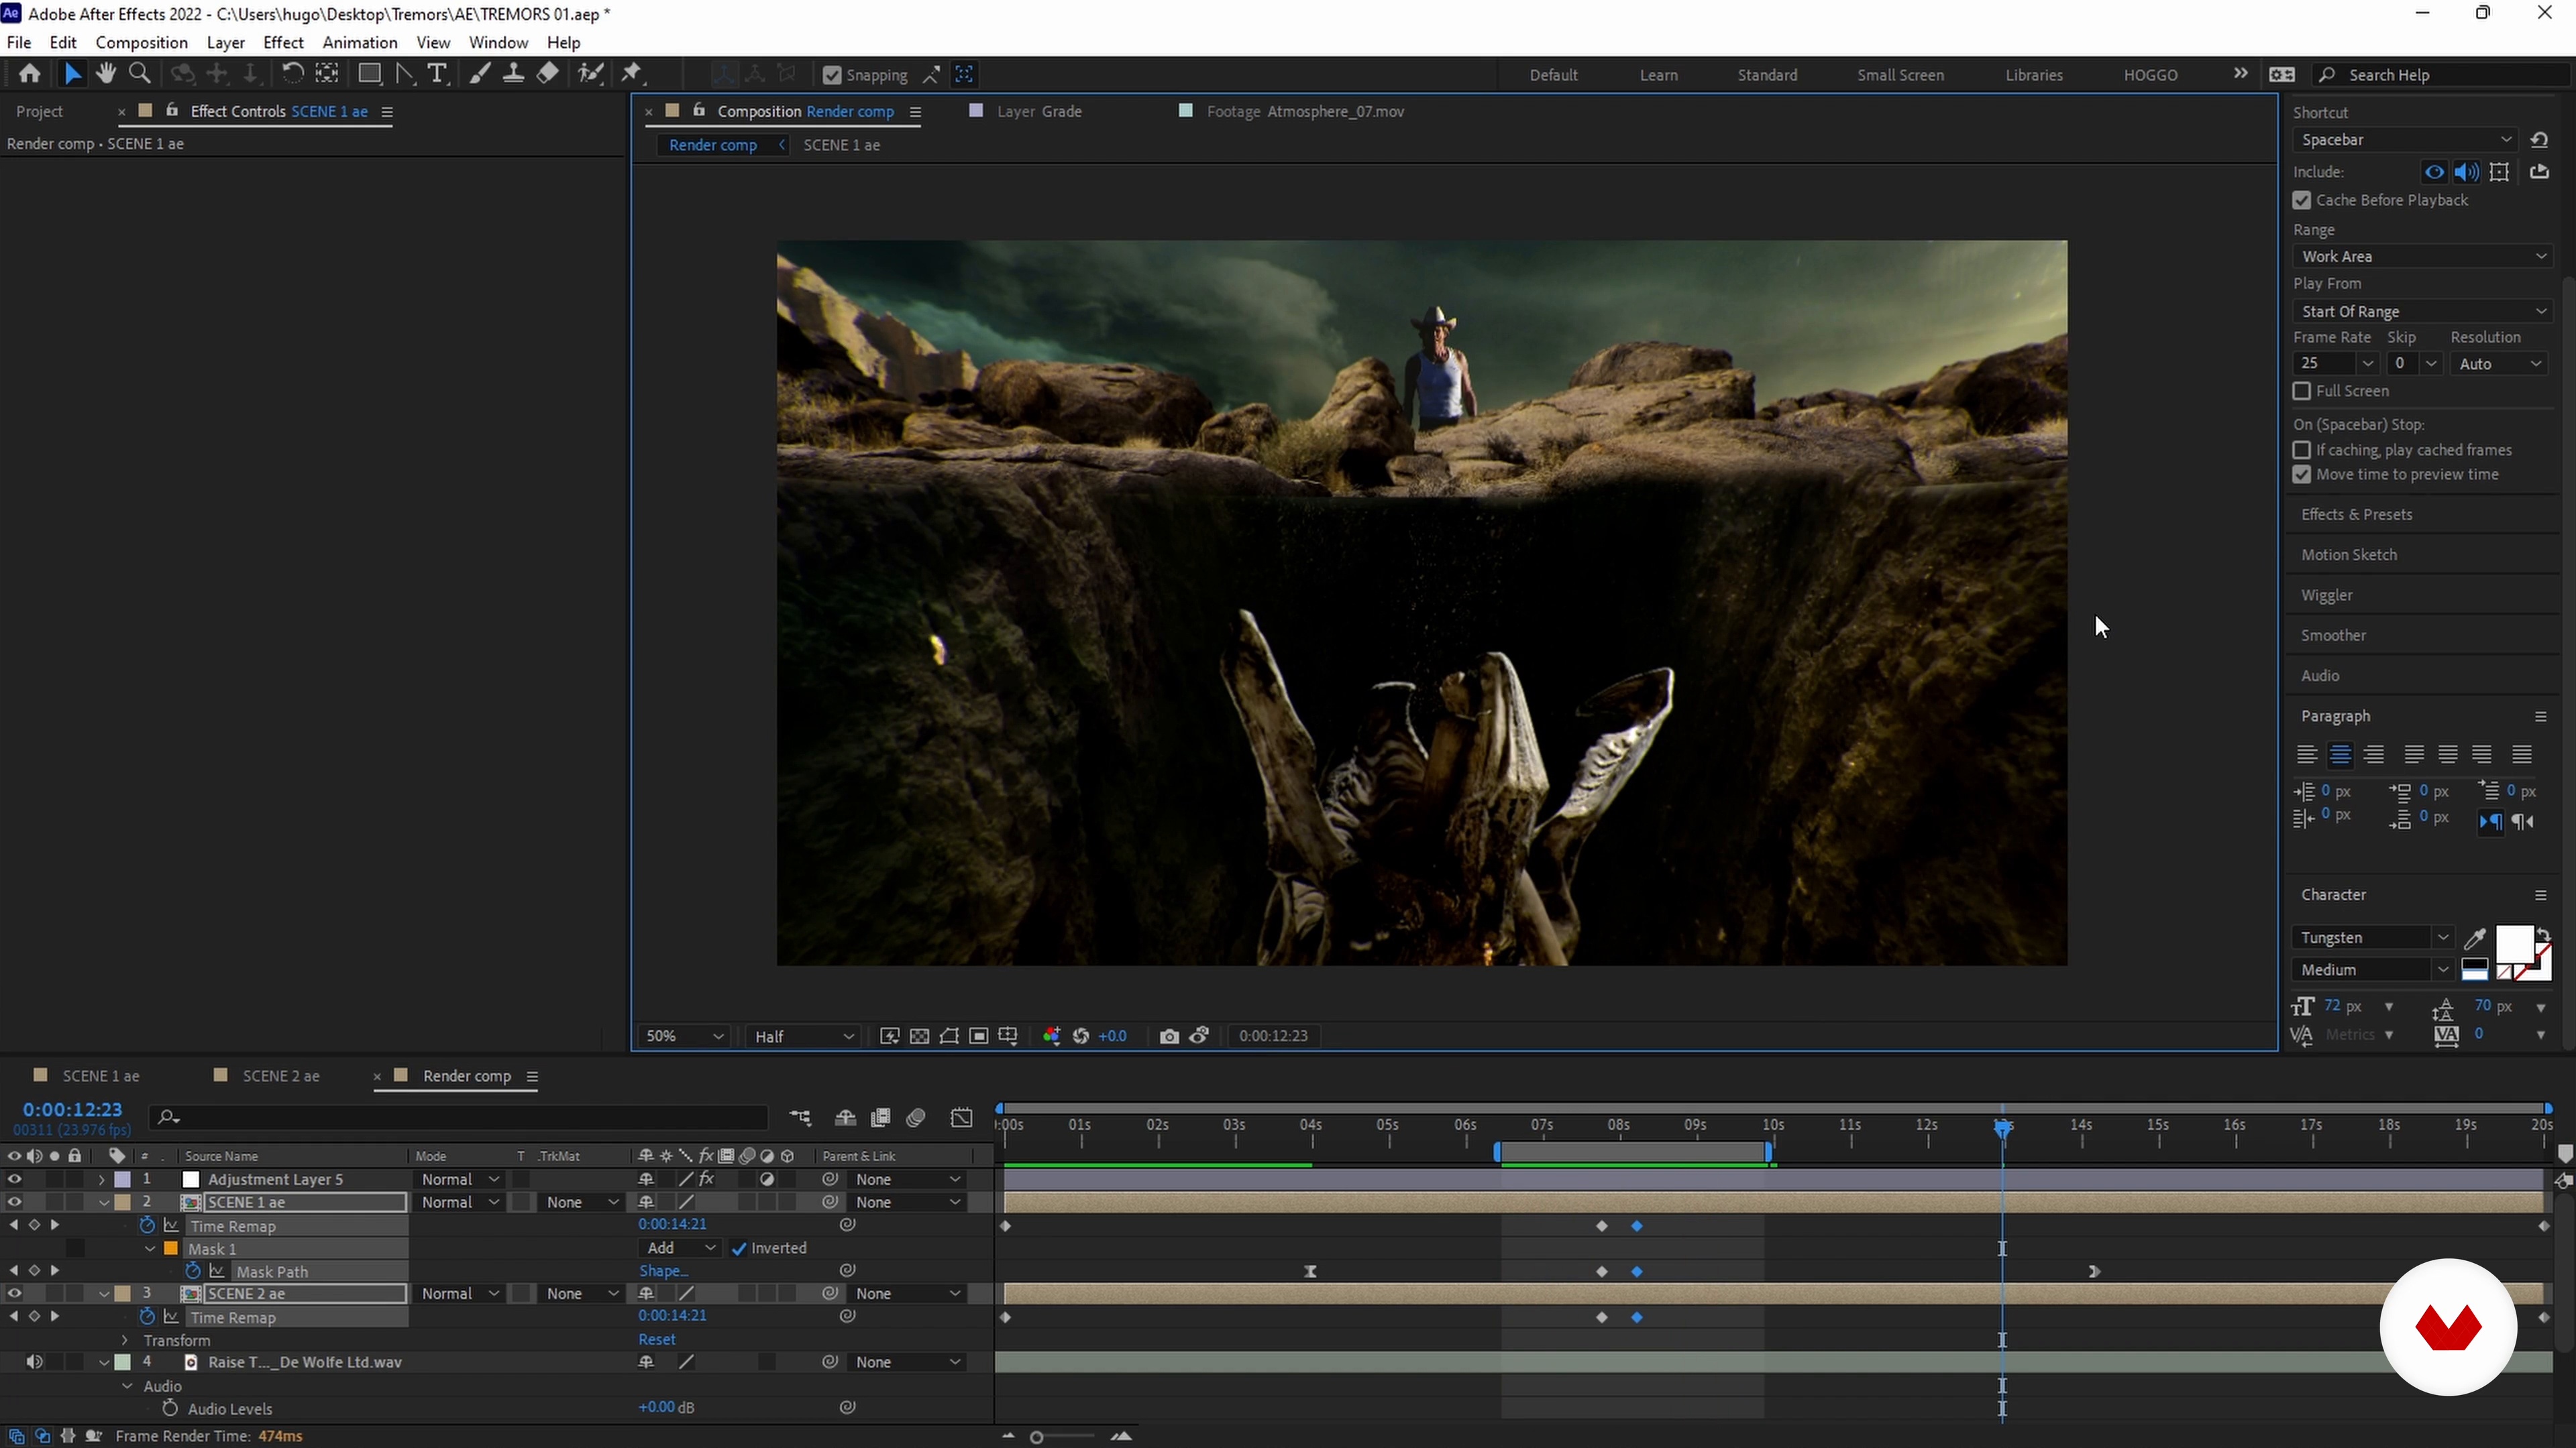Click the Composition Mini-Flowchart icon in timeline

click(800, 1118)
